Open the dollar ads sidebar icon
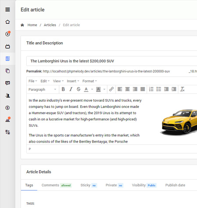 tap(7, 108)
